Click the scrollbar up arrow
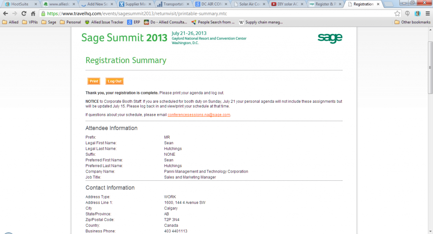Viewport: 433px width, 234px height. [430, 29]
